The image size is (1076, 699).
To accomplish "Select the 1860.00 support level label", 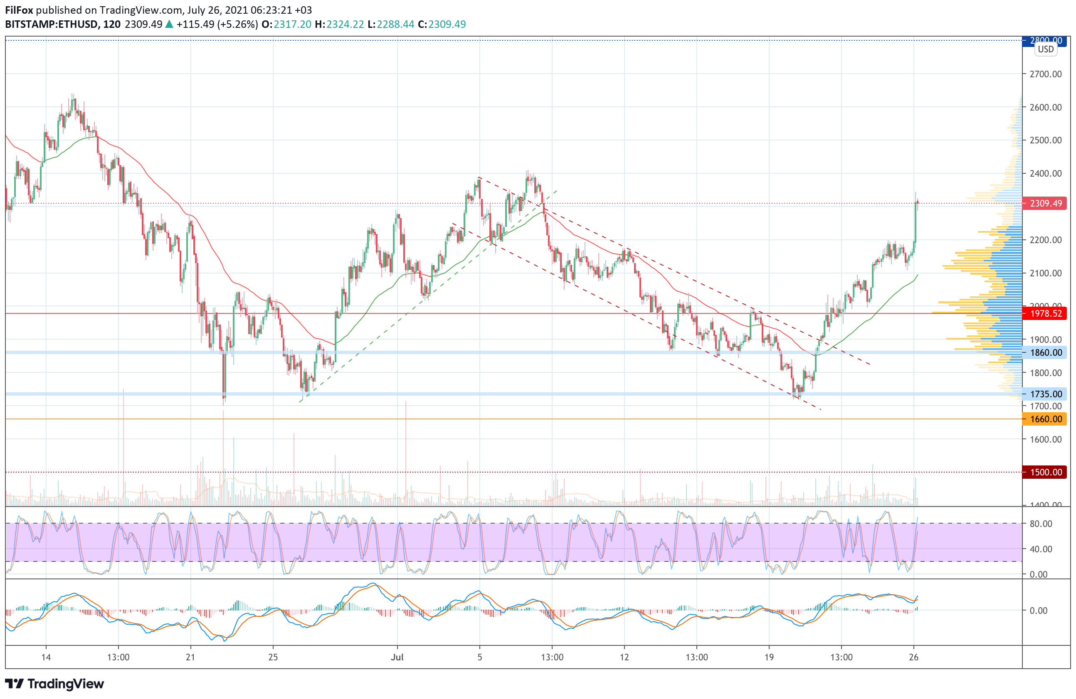I will coord(1045,352).
